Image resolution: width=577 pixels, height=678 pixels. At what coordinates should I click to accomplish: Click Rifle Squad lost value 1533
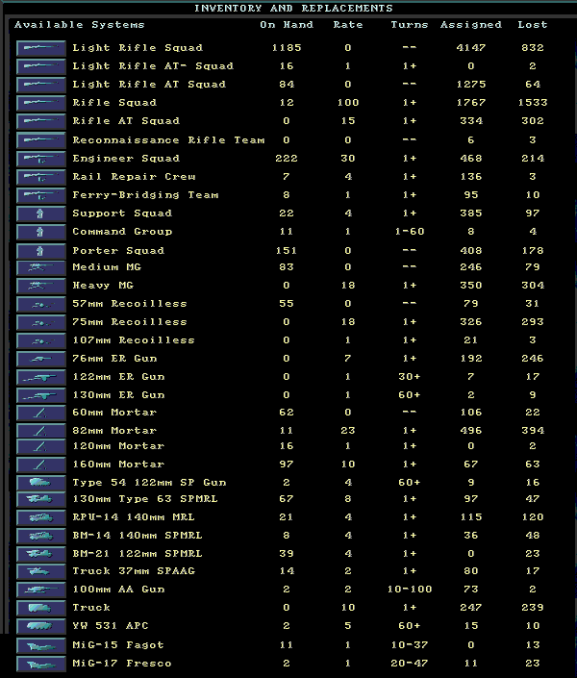click(x=533, y=103)
